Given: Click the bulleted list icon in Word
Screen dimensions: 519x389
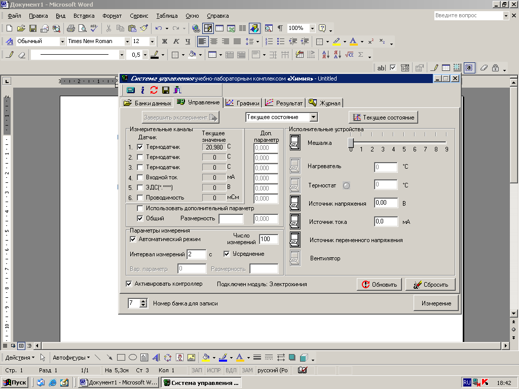Looking at the screenshot, I should (281, 42).
